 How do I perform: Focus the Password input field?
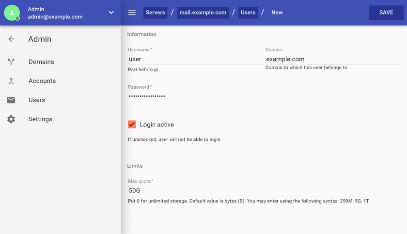click(264, 96)
